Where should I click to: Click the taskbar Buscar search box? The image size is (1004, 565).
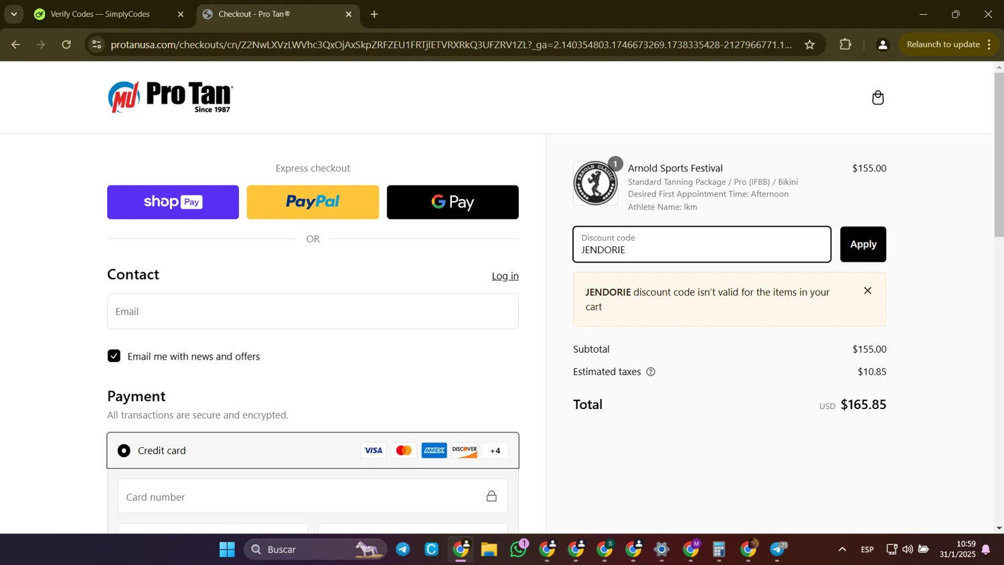click(315, 550)
